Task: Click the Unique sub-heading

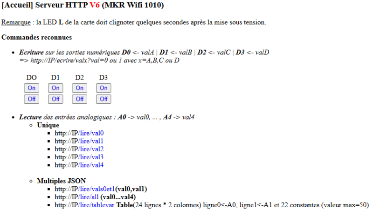Action: 48,125
